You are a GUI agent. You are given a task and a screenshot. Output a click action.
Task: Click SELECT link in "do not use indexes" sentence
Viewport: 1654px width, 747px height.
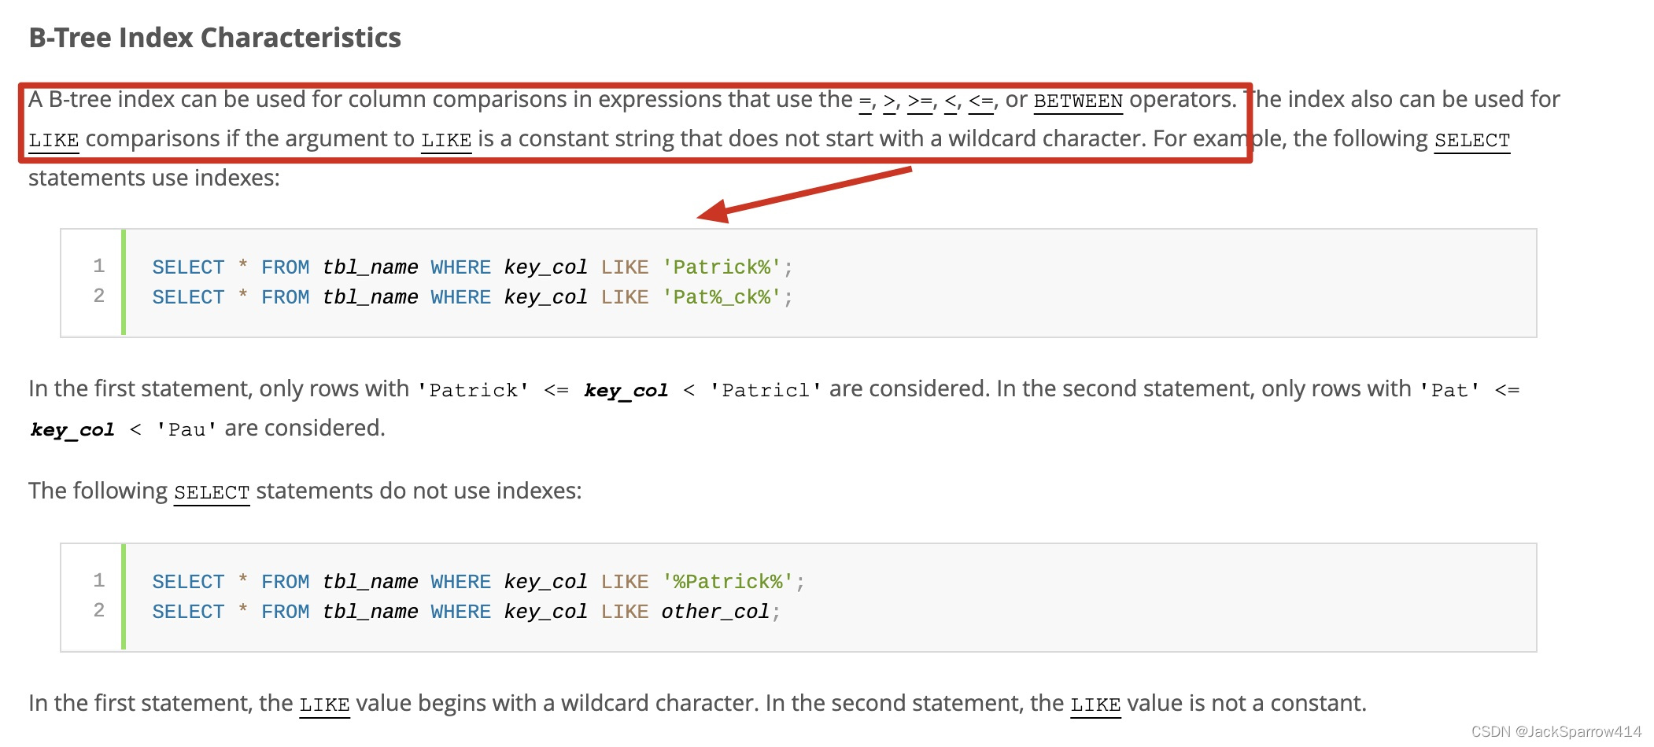212,492
